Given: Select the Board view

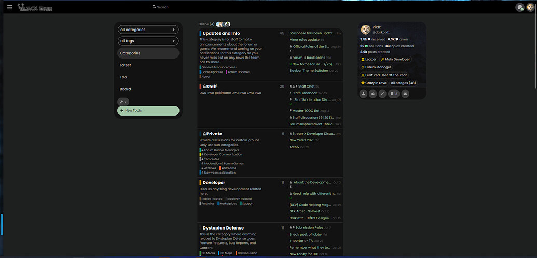Looking at the screenshot, I should (x=125, y=89).
